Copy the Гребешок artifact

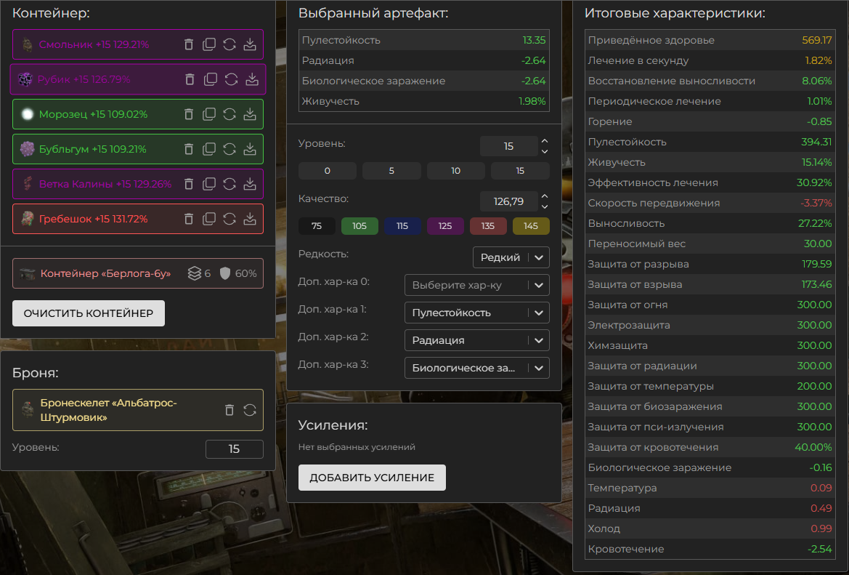click(209, 219)
